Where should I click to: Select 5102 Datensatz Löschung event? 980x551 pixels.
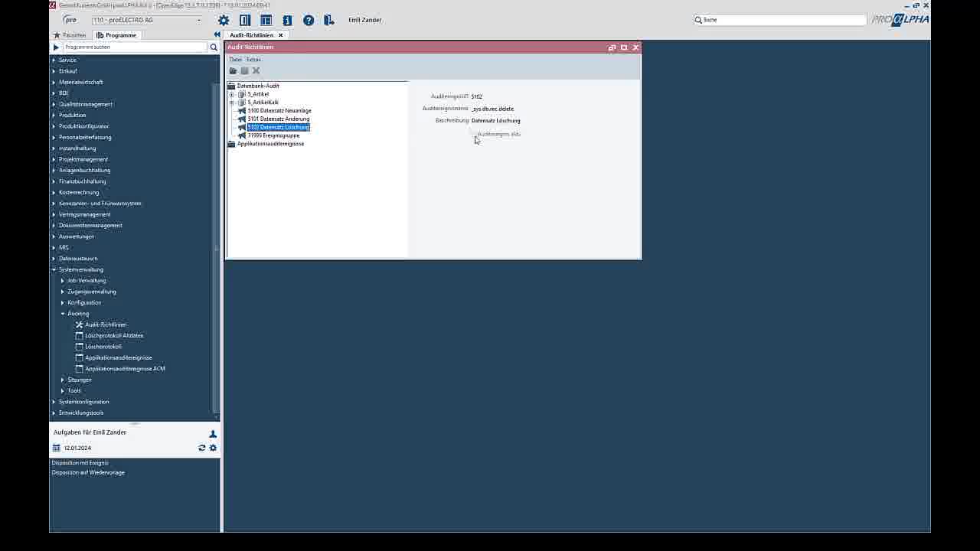click(x=278, y=128)
